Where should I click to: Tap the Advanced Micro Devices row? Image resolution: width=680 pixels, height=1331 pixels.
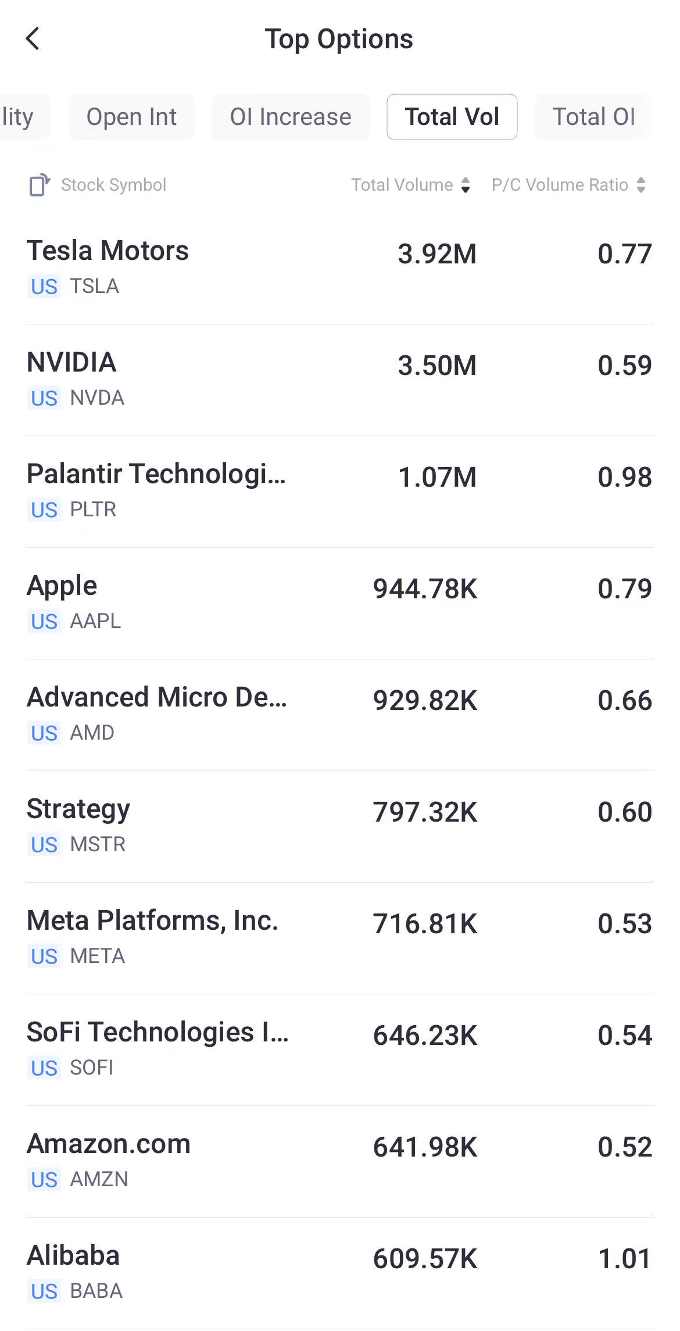339,714
